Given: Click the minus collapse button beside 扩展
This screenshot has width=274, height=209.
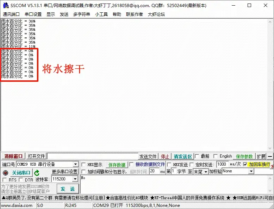Looking at the screenshot, I should point(270,156).
